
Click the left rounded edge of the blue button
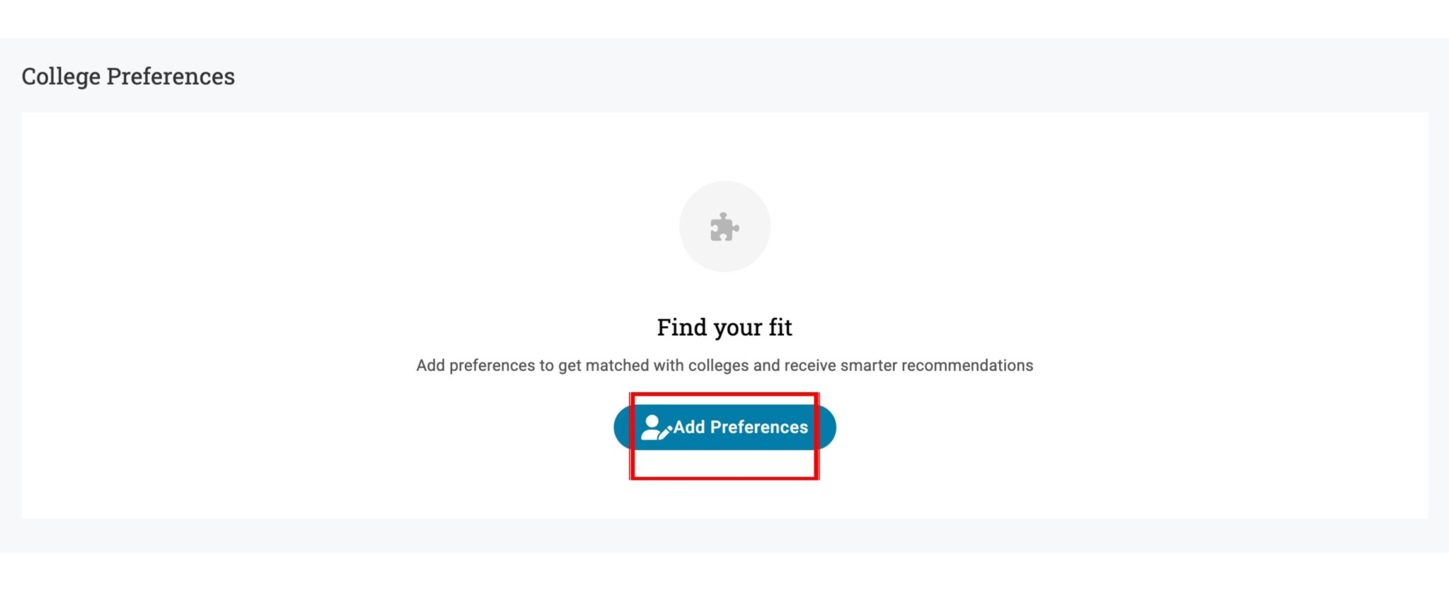pos(623,427)
